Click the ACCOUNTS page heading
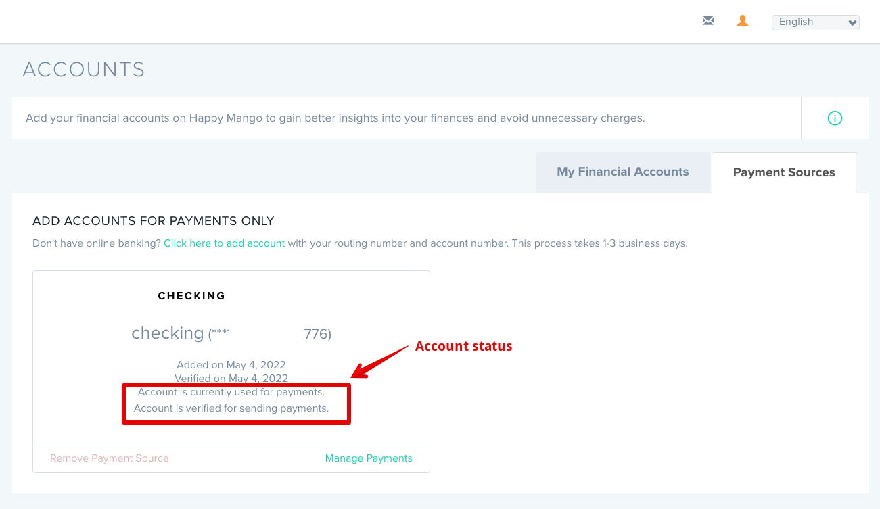The height and width of the screenshot is (509, 880). point(84,70)
